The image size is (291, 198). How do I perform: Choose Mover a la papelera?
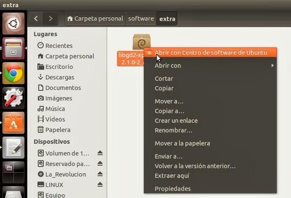coord(210,143)
